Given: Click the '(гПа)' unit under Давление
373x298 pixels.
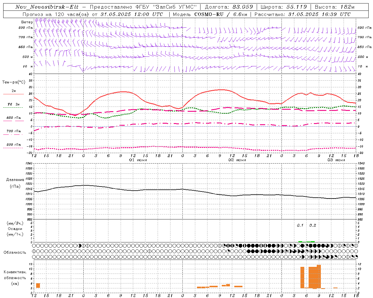Looking at the screenshot, I should (x=15, y=187).
